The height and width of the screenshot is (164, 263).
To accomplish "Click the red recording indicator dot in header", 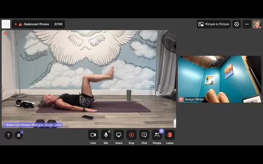I will click(x=16, y=24).
